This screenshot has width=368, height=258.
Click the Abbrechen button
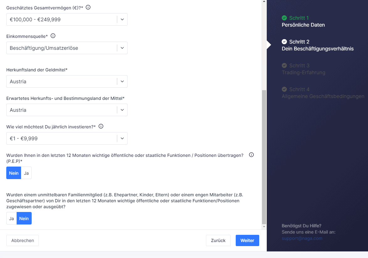coord(23,240)
